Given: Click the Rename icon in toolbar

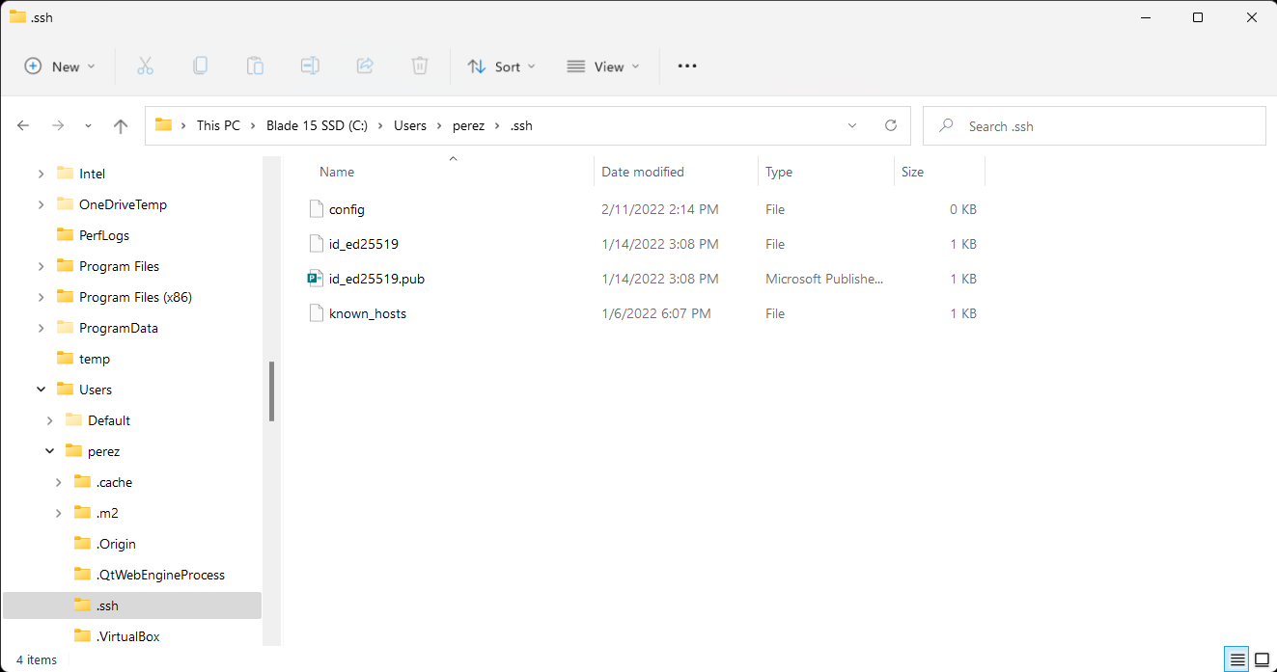Looking at the screenshot, I should (310, 67).
